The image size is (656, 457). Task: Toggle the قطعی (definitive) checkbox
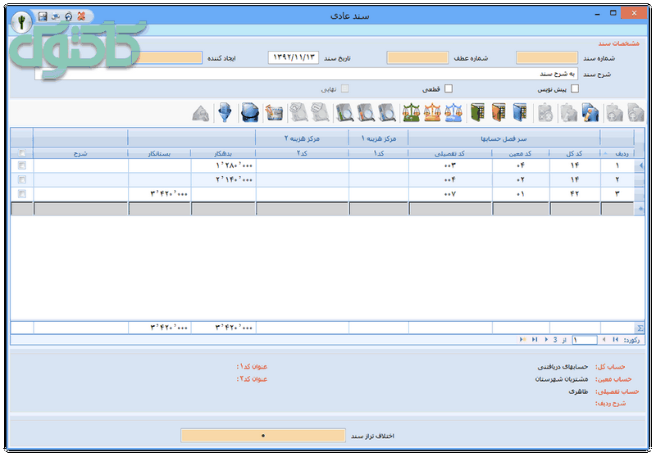[x=449, y=88]
